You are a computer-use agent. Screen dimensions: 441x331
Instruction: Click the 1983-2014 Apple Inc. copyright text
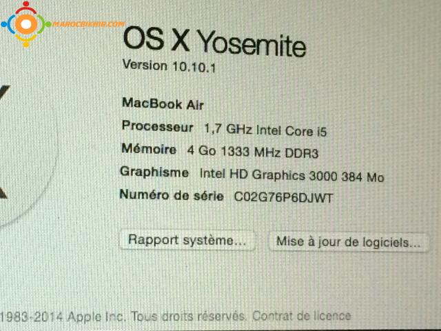[62, 317]
